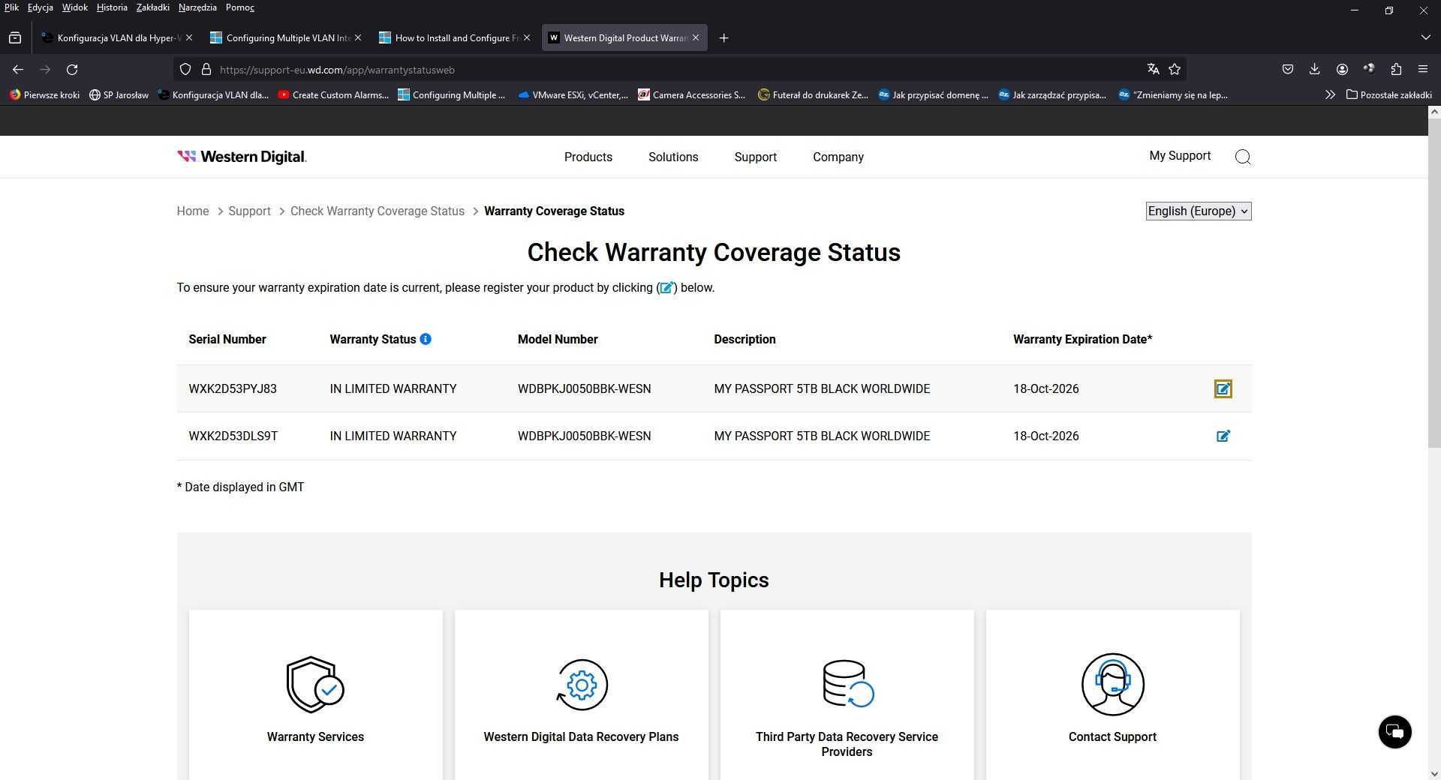This screenshot has height=780, width=1441.
Task: Open the Solutions navigation menu
Action: 672,157
